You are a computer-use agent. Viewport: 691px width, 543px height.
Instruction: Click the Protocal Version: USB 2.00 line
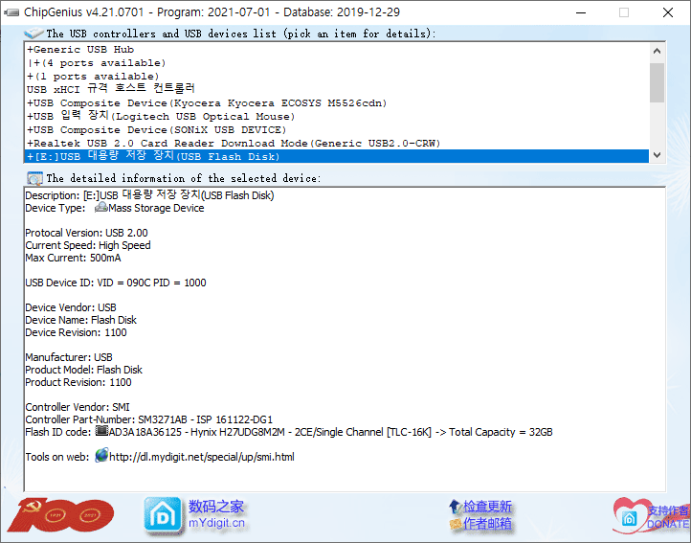[x=86, y=233]
